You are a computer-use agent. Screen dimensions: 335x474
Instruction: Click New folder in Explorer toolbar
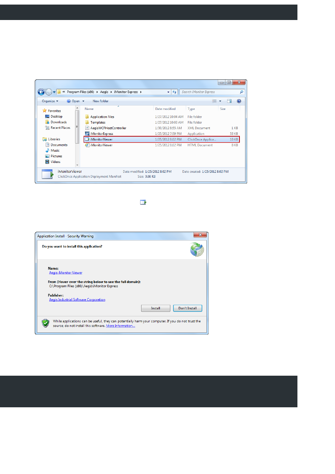point(100,101)
